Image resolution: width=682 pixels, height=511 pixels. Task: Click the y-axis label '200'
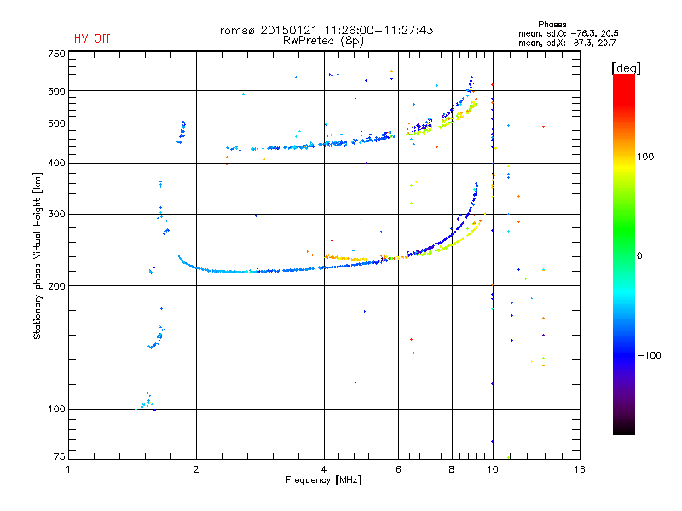pyautogui.click(x=56, y=286)
